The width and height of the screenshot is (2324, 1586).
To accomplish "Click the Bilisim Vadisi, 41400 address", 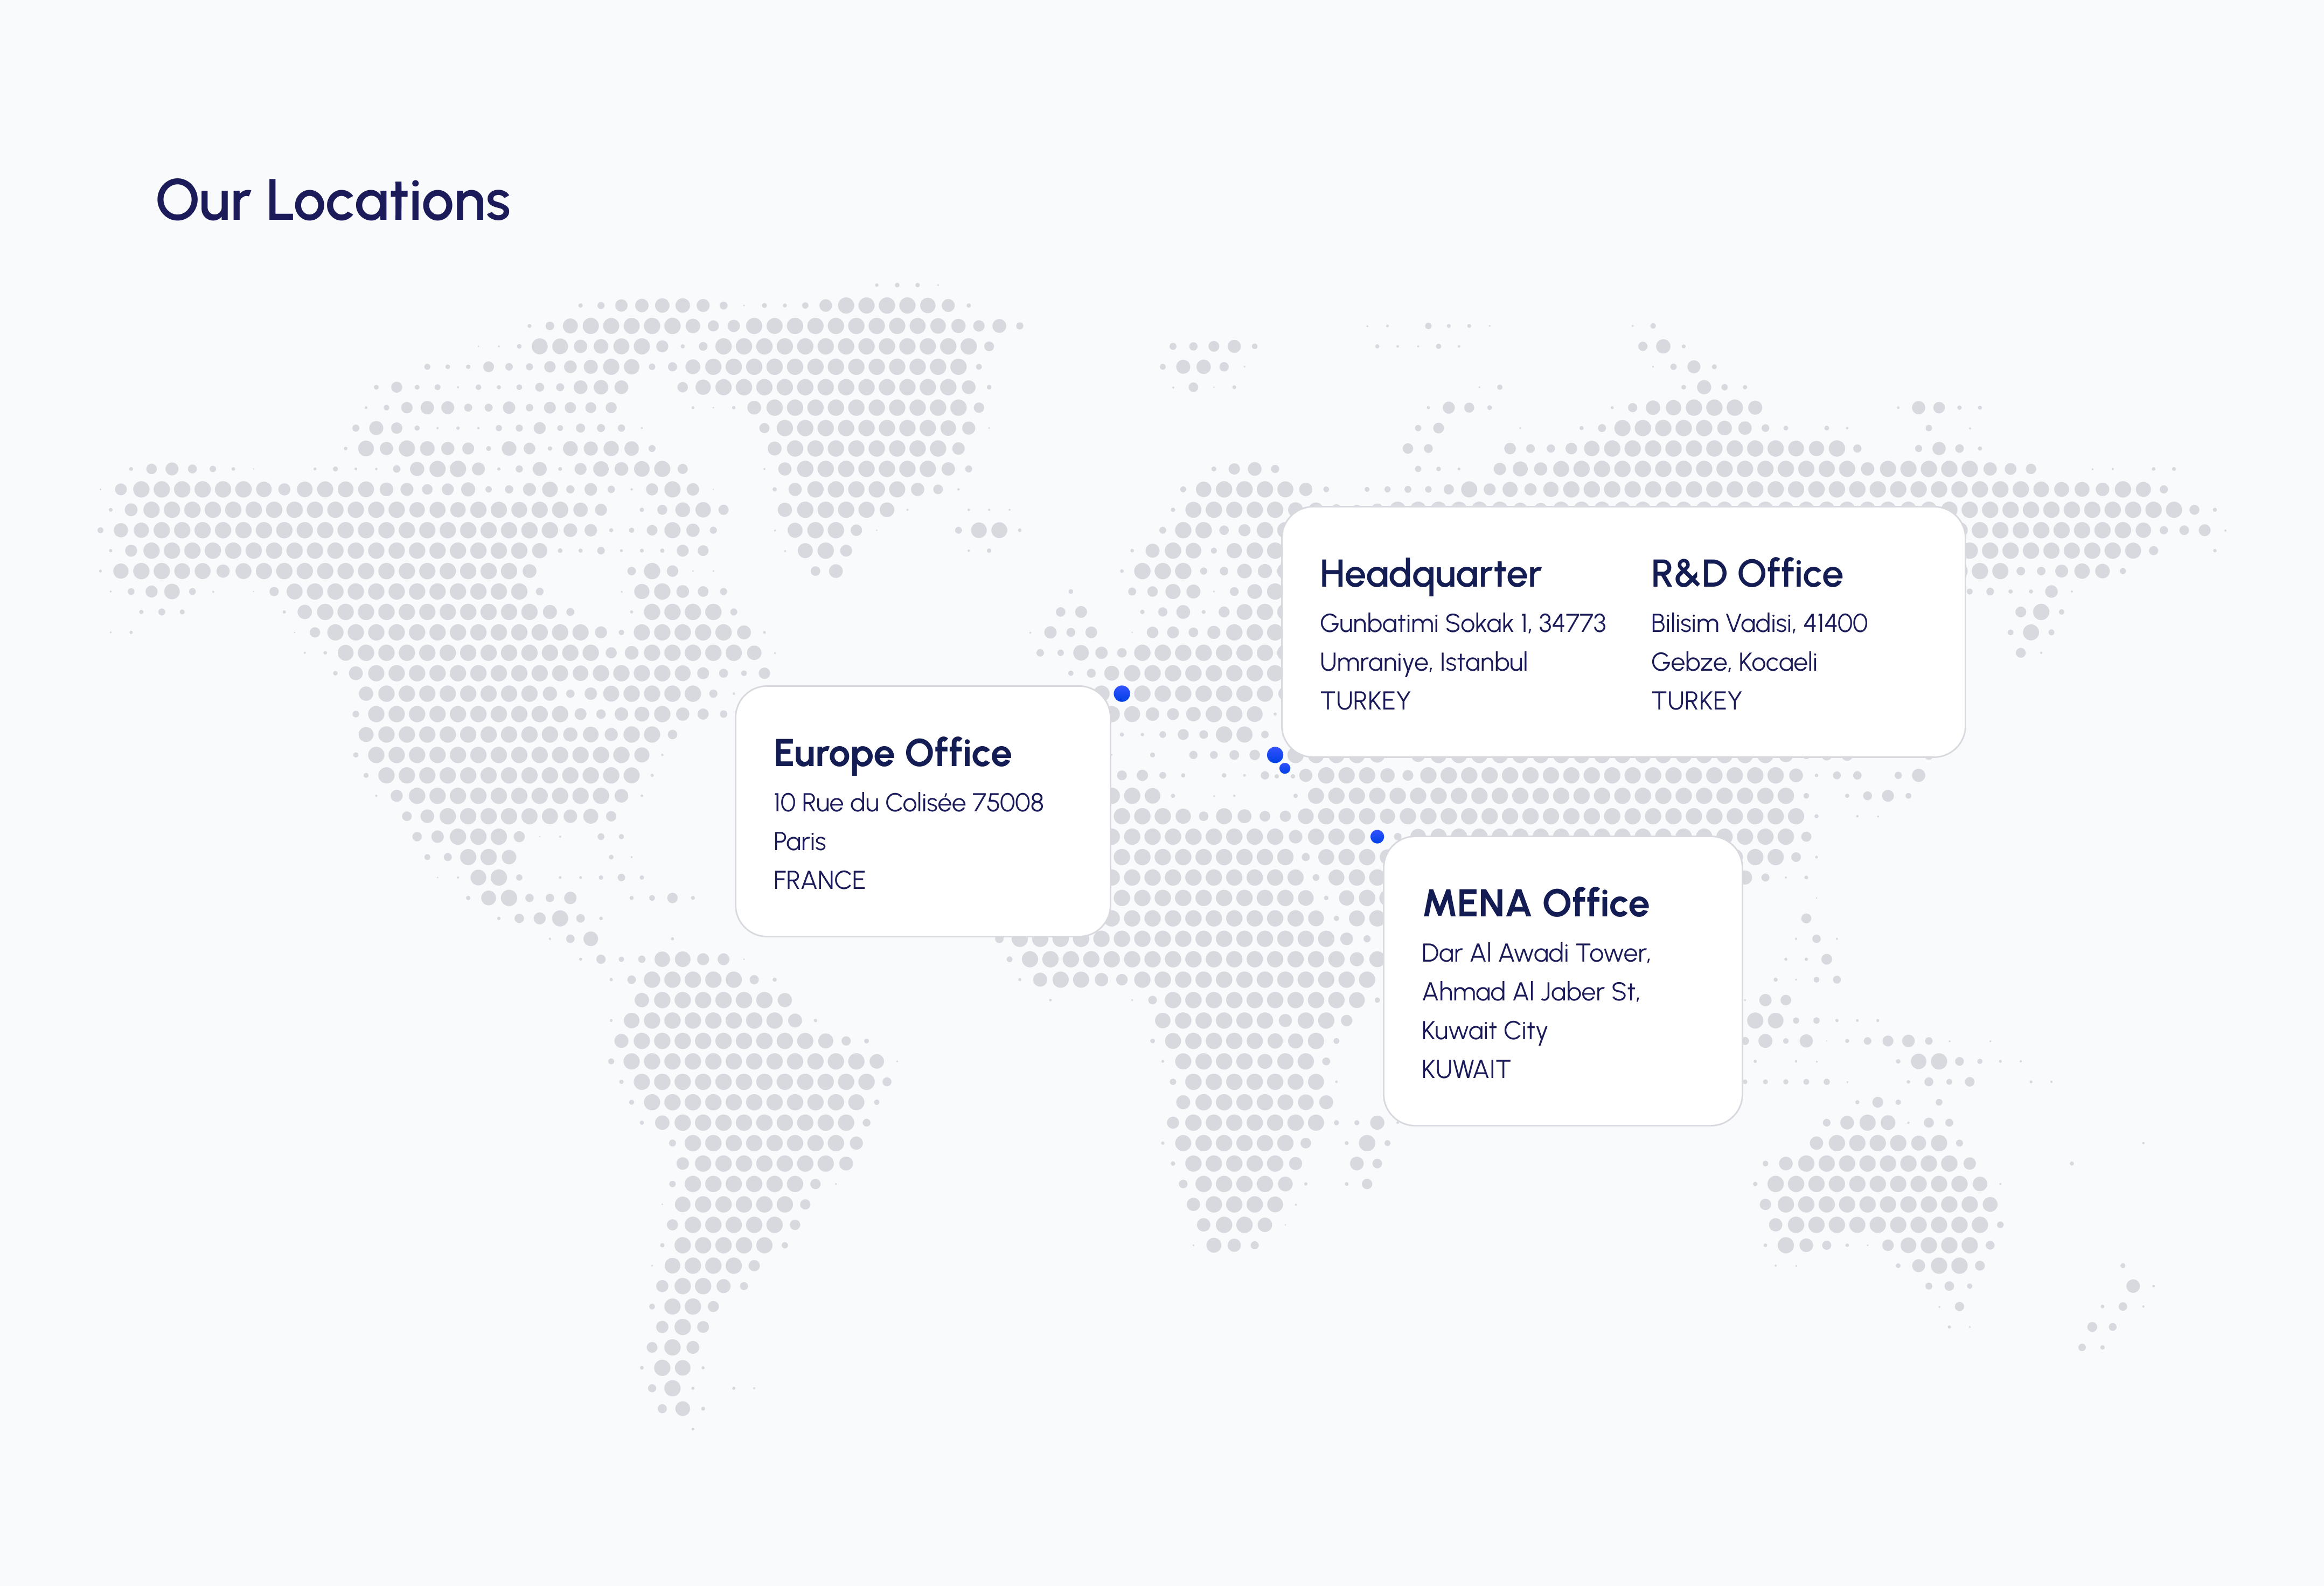I will 1759,623.
